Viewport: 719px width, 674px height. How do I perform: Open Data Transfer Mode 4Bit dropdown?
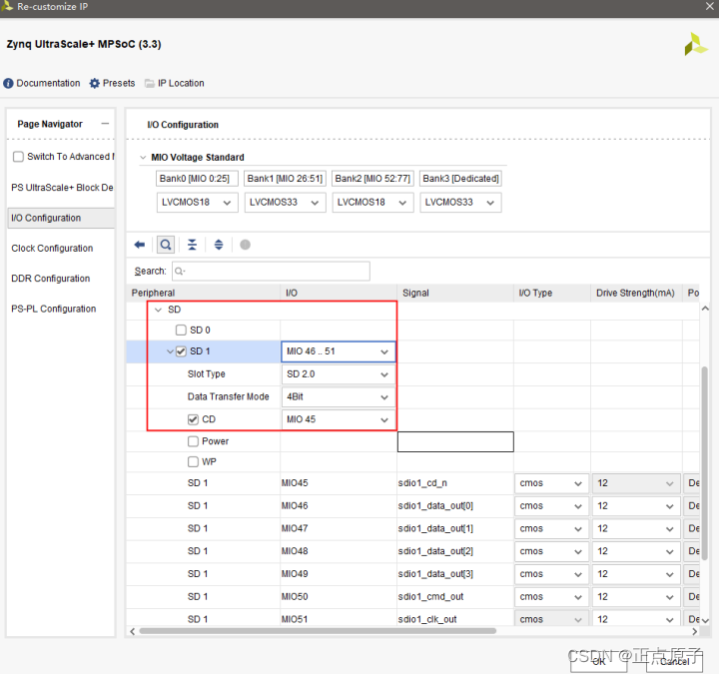click(x=339, y=396)
